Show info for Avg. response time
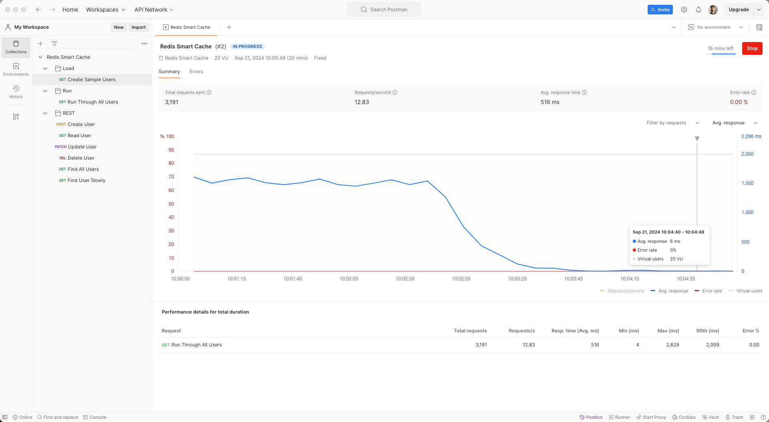Image resolution: width=769 pixels, height=422 pixels. pyautogui.click(x=584, y=92)
